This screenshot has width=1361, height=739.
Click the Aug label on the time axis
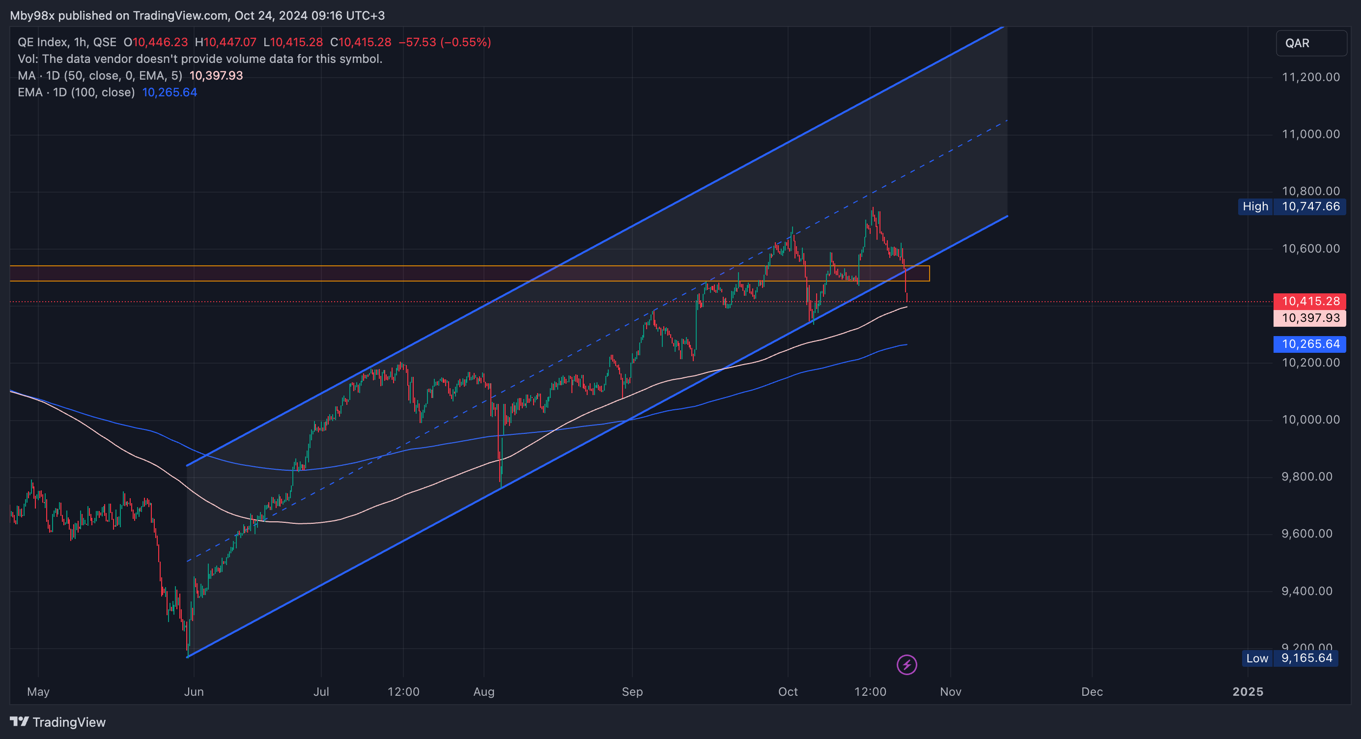[x=484, y=691]
